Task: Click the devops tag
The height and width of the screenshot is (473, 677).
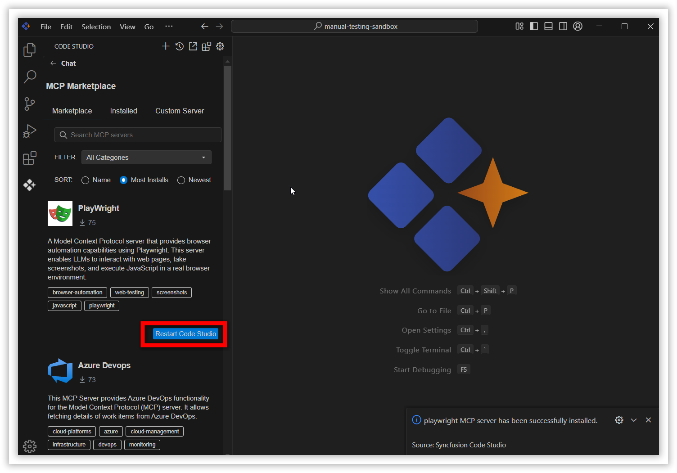Action: point(107,445)
